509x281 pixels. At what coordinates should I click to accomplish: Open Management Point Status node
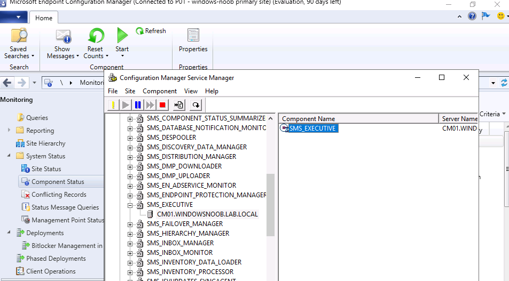[67, 220]
